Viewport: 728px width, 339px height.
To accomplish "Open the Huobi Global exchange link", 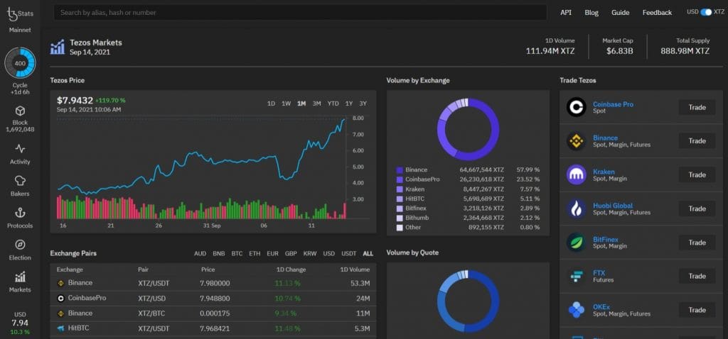I will 613,206.
